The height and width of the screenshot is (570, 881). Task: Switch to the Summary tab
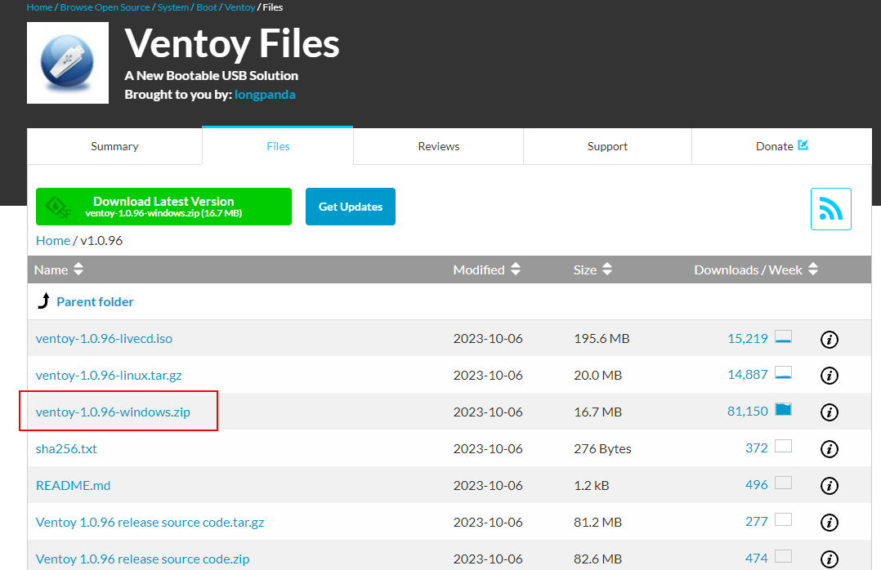point(114,146)
